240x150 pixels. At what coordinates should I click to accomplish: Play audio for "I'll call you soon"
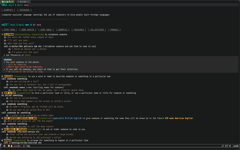click(5, 41)
